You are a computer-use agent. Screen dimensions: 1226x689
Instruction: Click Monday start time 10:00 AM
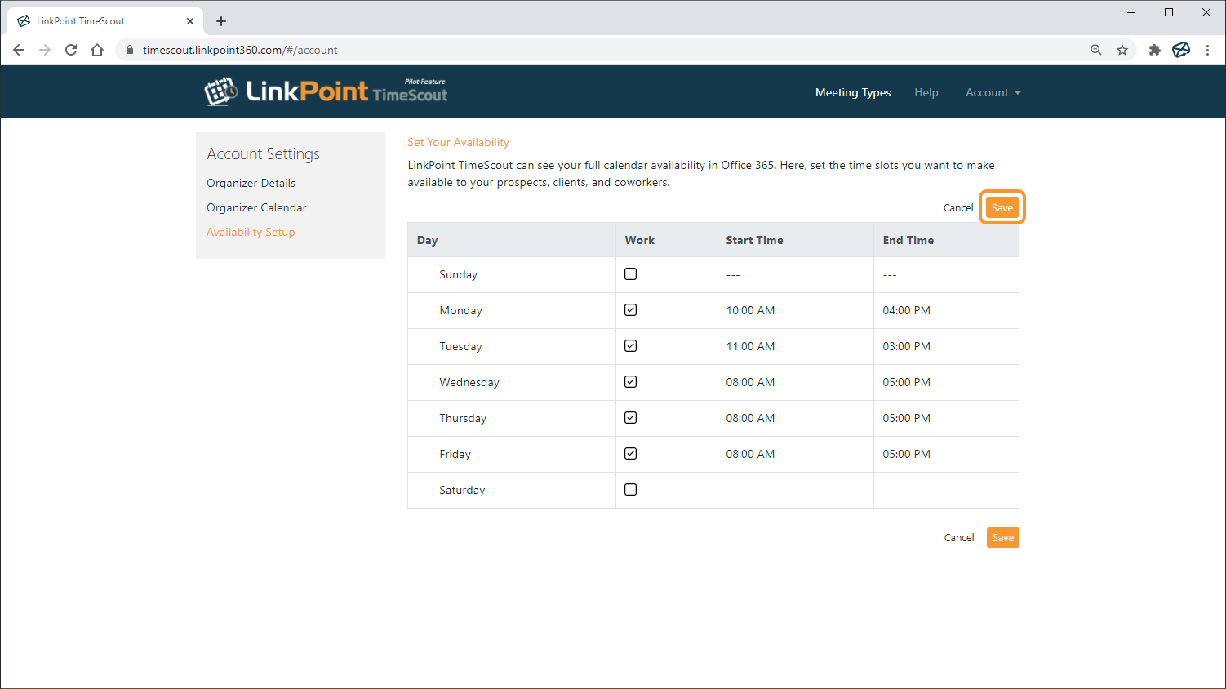[x=750, y=310]
